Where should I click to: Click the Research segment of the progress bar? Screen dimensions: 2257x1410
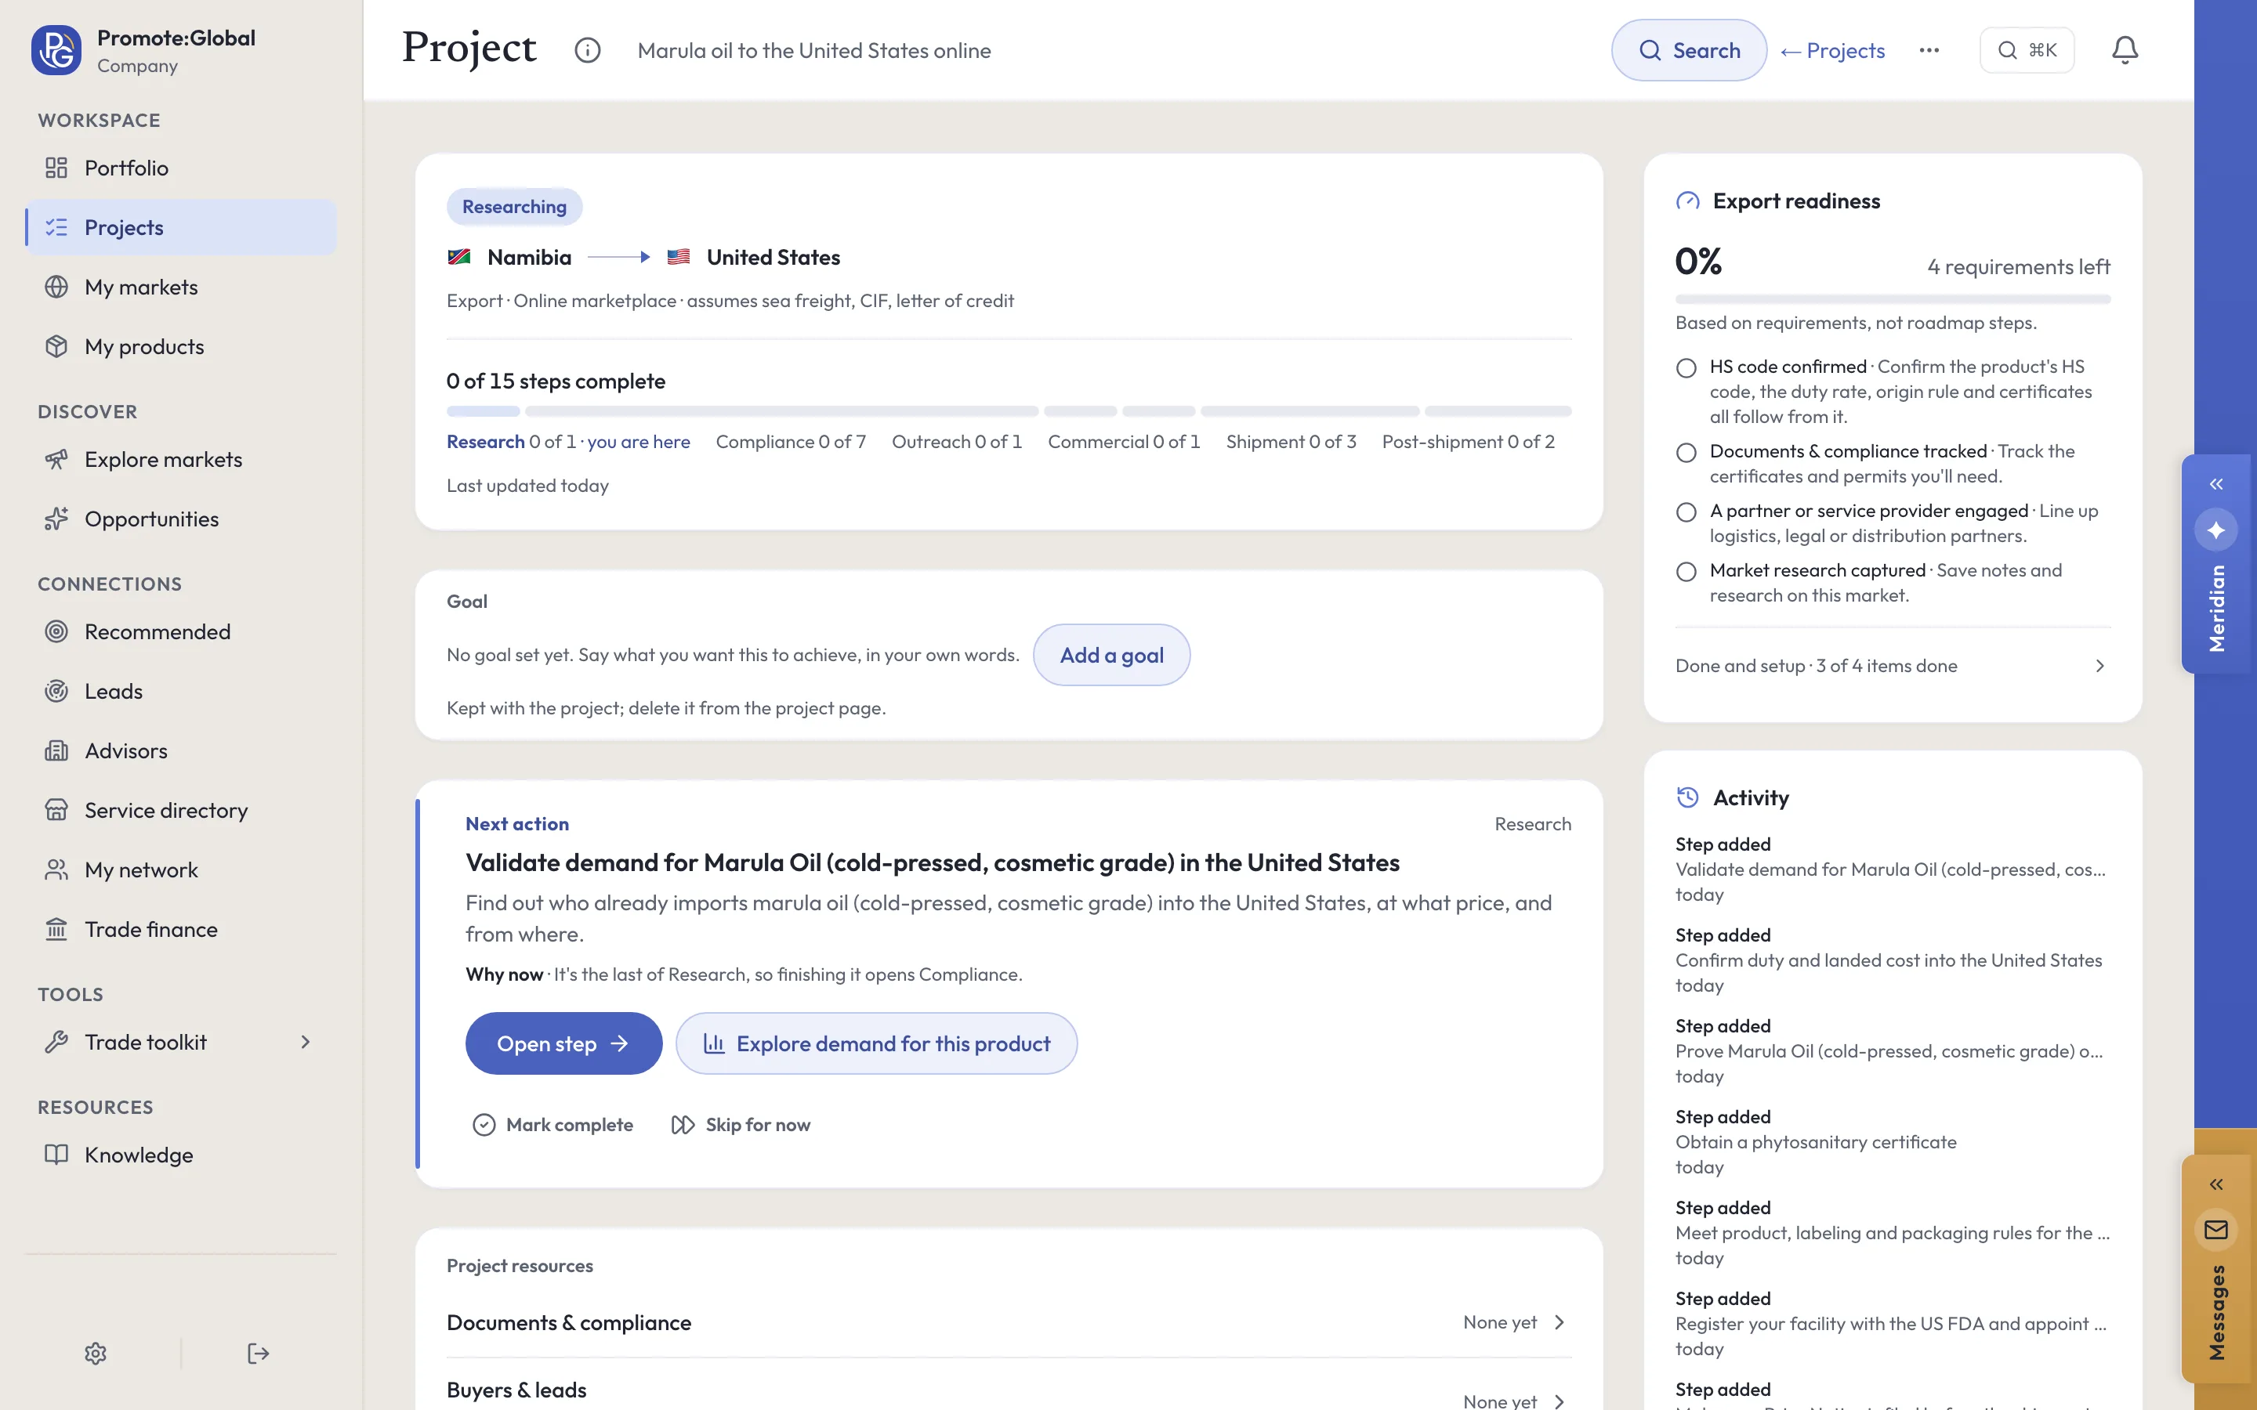(483, 411)
